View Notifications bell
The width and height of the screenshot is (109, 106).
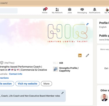94,11
